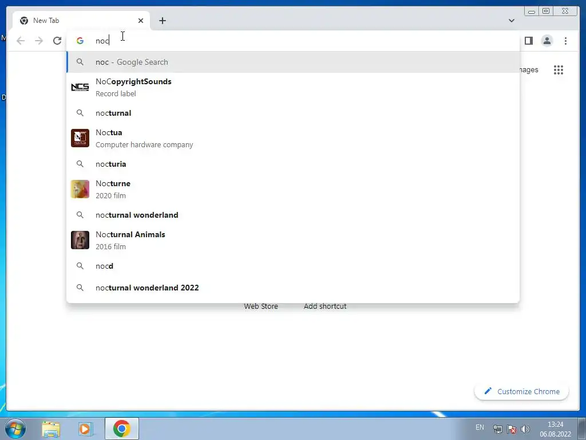
Task: Click magnifier icon beside 'nocd'
Action: click(x=80, y=266)
